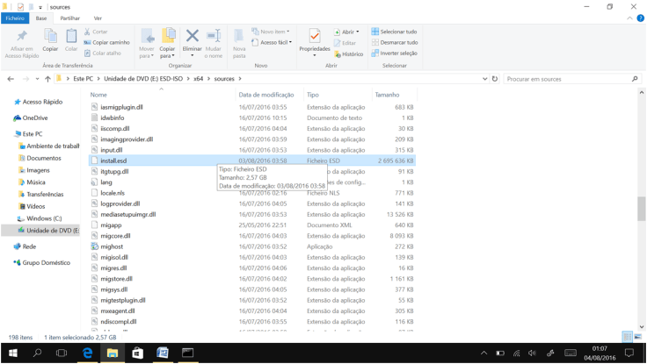647x364 pixels.
Task: Open Propriedades for the selected file
Action: coord(315,40)
